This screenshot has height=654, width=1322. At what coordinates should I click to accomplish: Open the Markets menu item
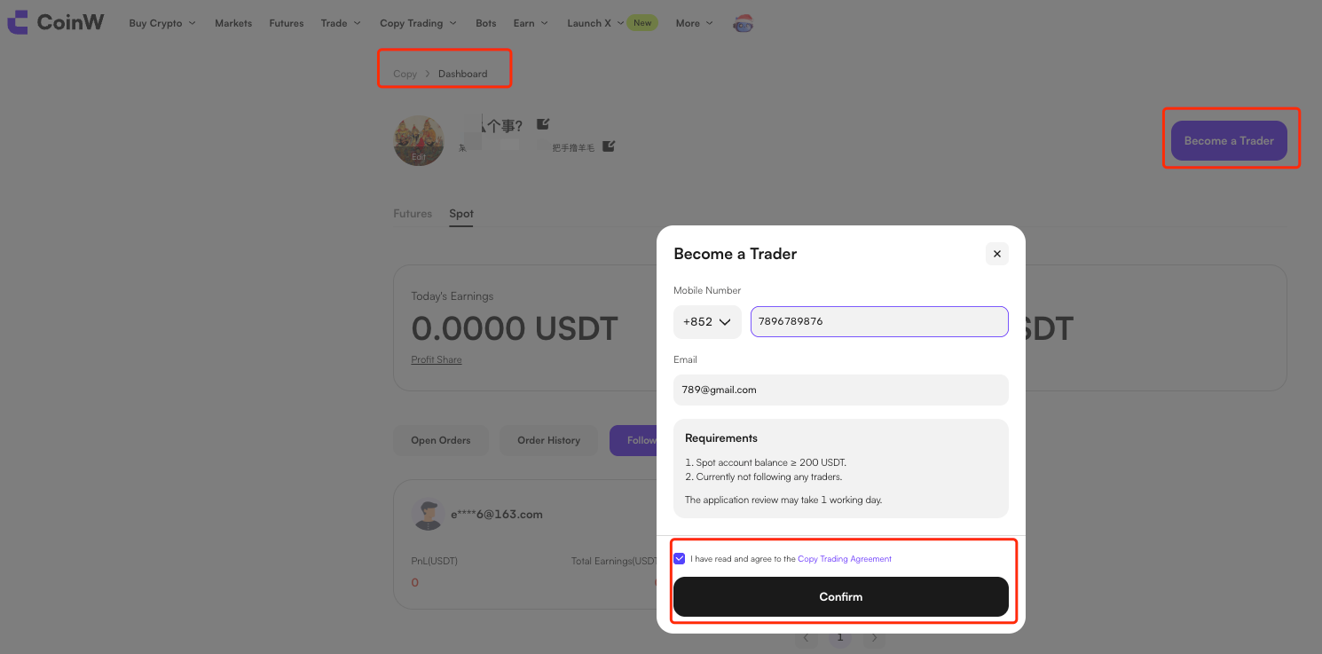coord(233,23)
